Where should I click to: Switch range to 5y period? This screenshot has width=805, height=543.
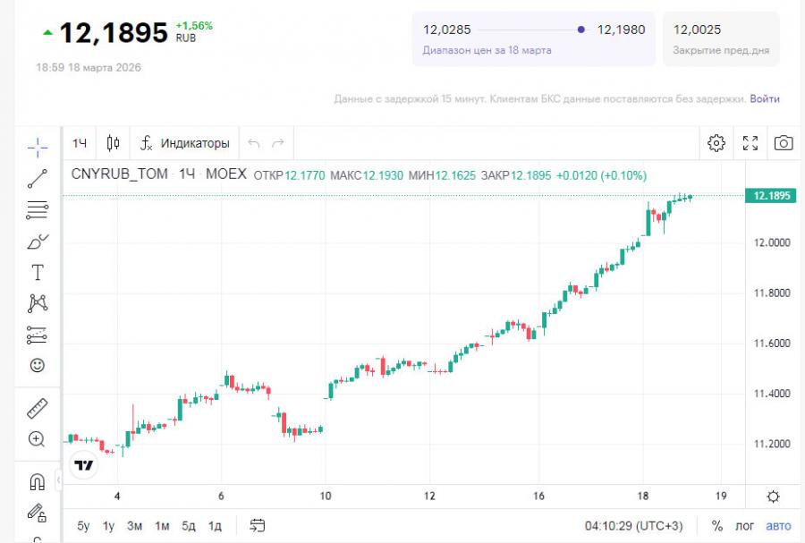click(83, 526)
